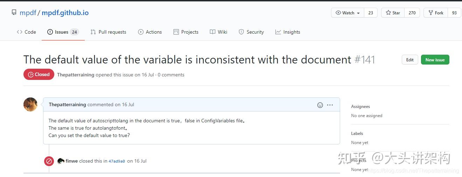Open the three-dot comment options menu
This screenshot has height=177, width=462.
330,105
